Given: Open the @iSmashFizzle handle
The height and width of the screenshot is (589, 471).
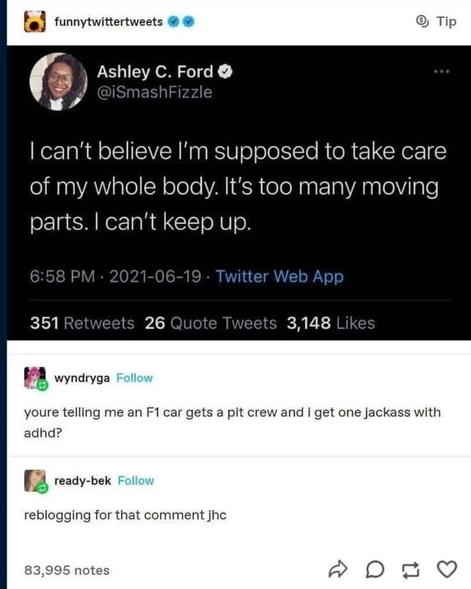Looking at the screenshot, I should [x=154, y=92].
